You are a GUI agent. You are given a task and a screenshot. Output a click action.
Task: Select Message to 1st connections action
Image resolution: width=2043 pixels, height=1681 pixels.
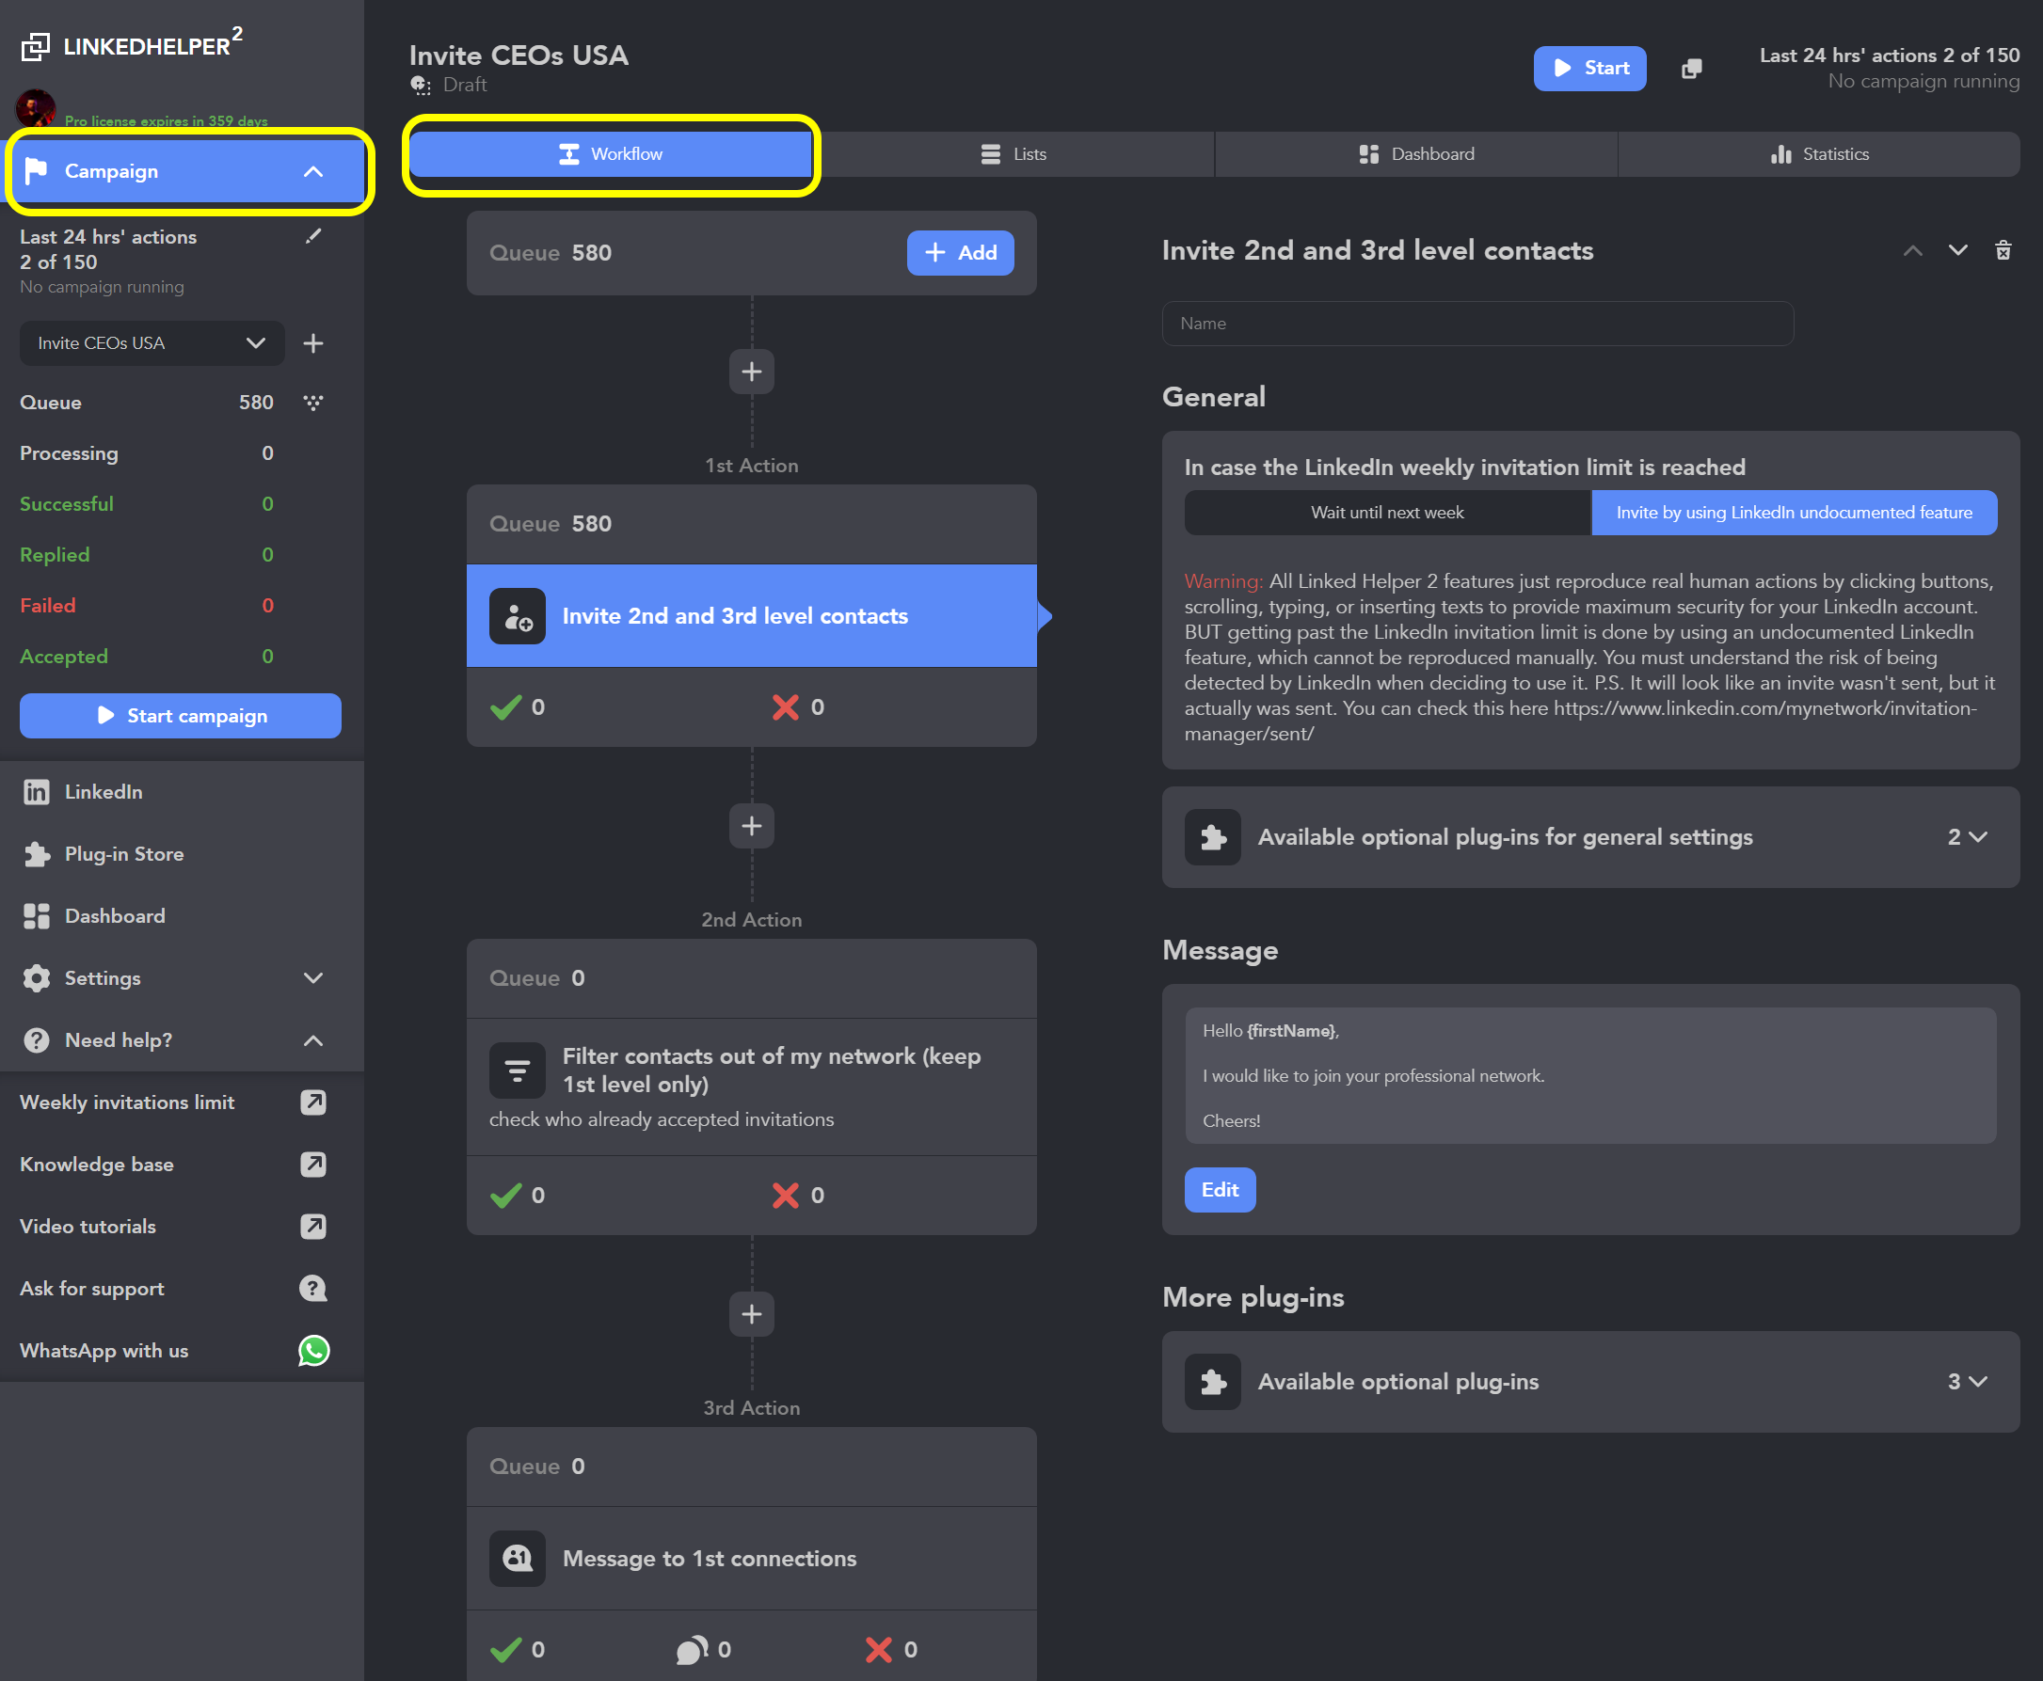coord(752,1558)
